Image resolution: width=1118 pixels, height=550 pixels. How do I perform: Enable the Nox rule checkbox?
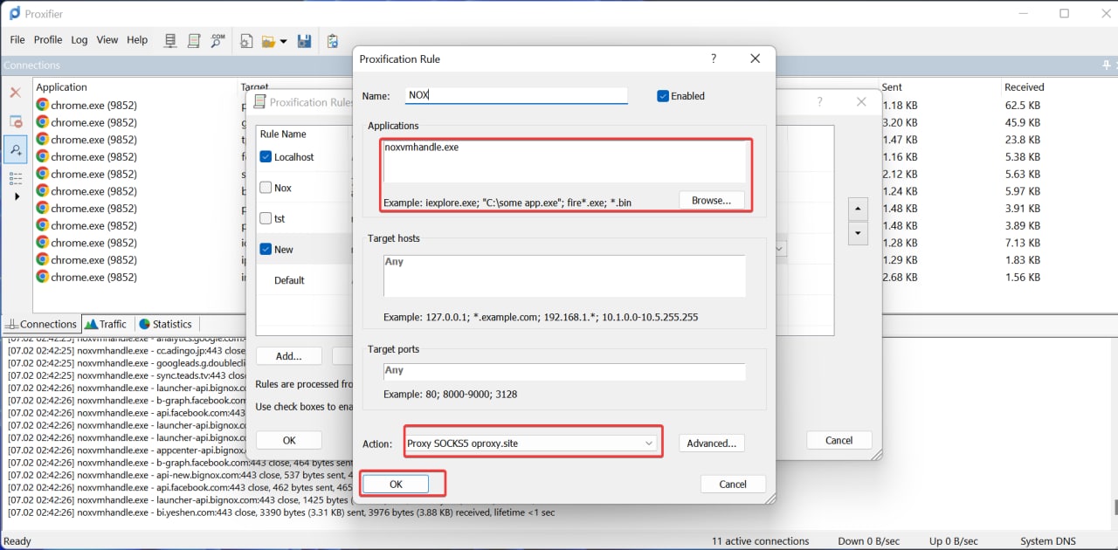266,188
